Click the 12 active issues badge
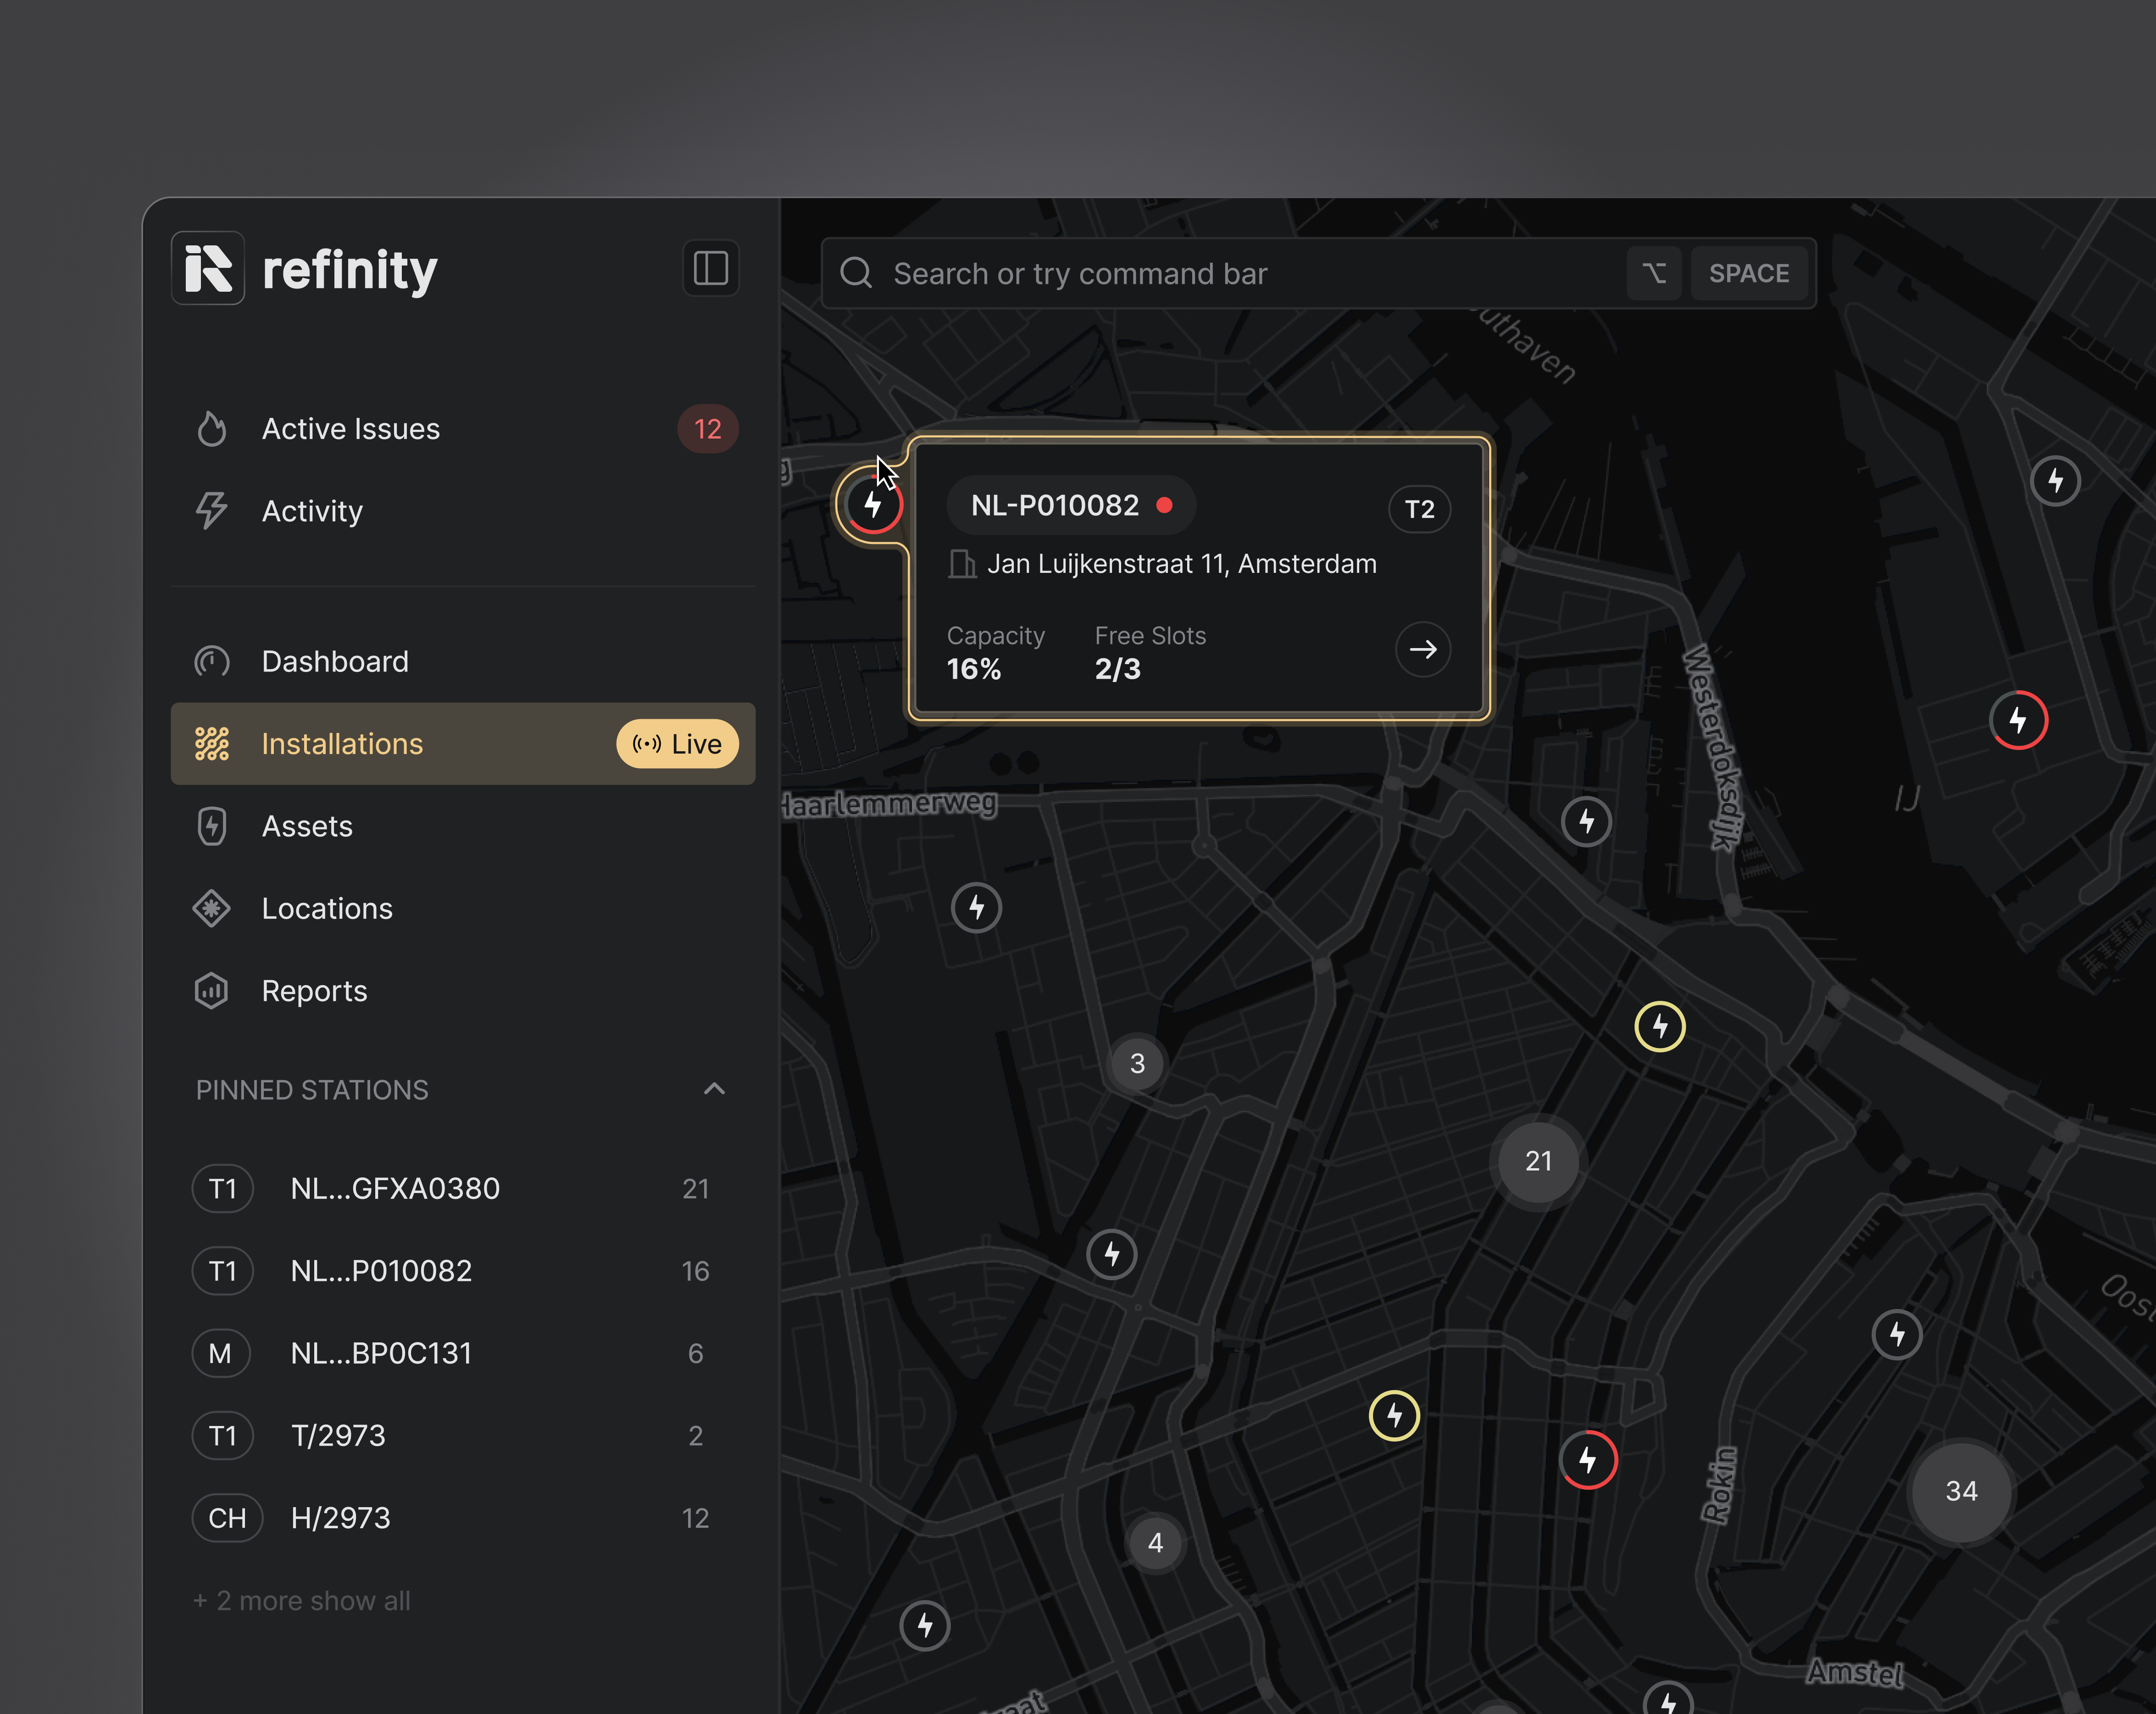This screenshot has width=2156, height=1714. [708, 429]
